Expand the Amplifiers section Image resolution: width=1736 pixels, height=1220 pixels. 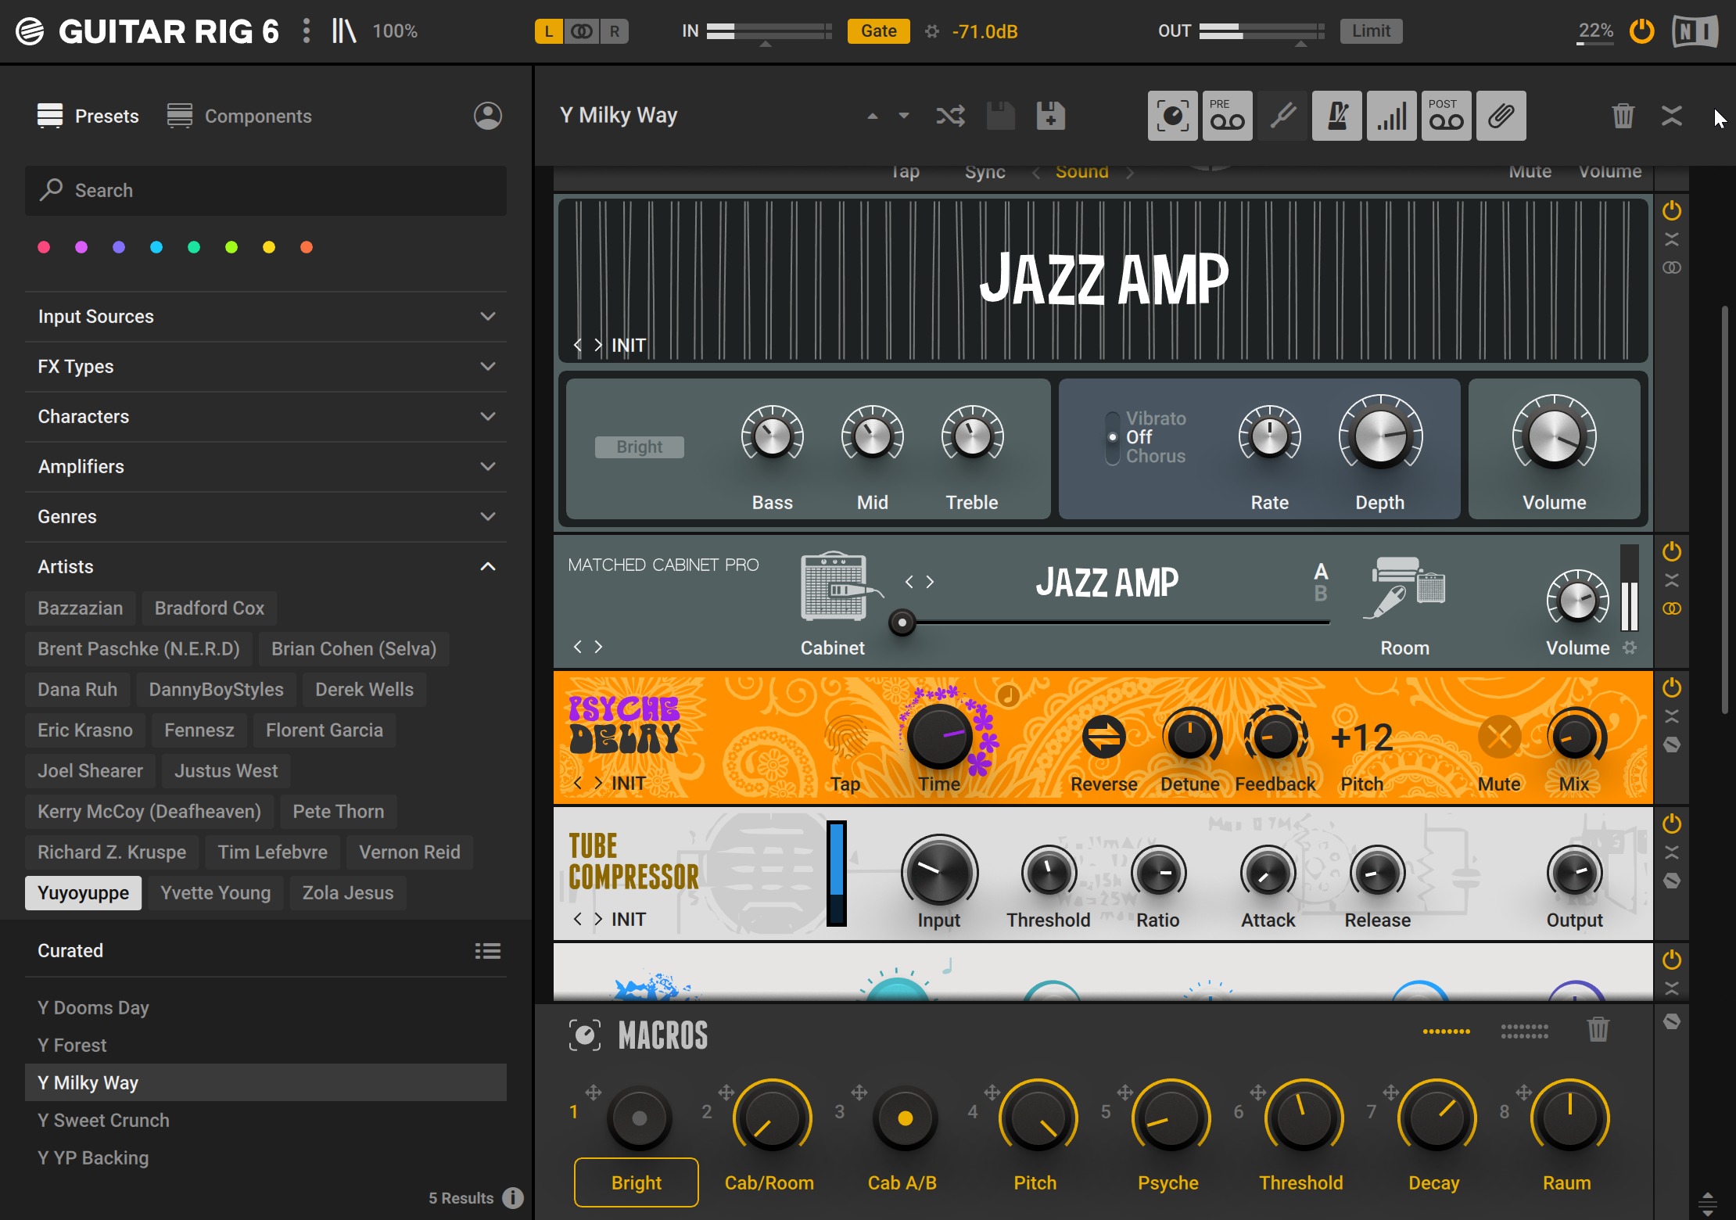266,467
